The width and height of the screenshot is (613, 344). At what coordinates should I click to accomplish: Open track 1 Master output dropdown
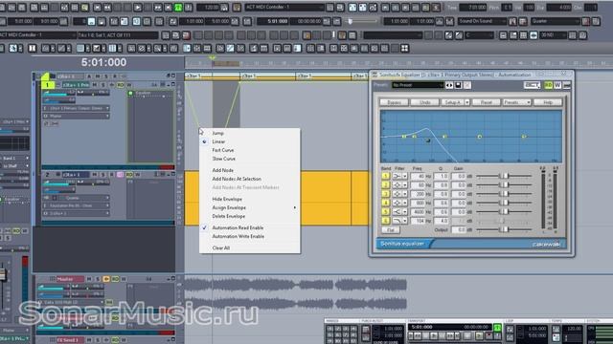77,116
